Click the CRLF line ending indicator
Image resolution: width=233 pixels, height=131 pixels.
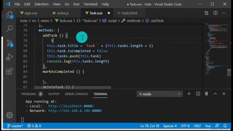(x=197, y=126)
